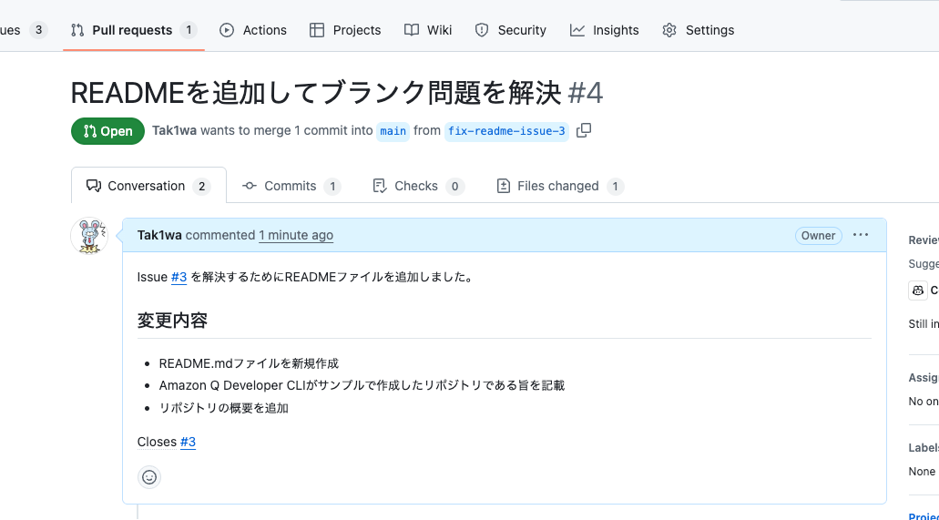This screenshot has width=939, height=520.
Task: Add an emoji reaction with smiley icon
Action: (x=149, y=477)
